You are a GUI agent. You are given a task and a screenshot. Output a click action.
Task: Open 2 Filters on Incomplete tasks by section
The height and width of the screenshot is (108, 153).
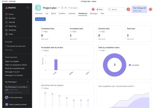(45, 50)
